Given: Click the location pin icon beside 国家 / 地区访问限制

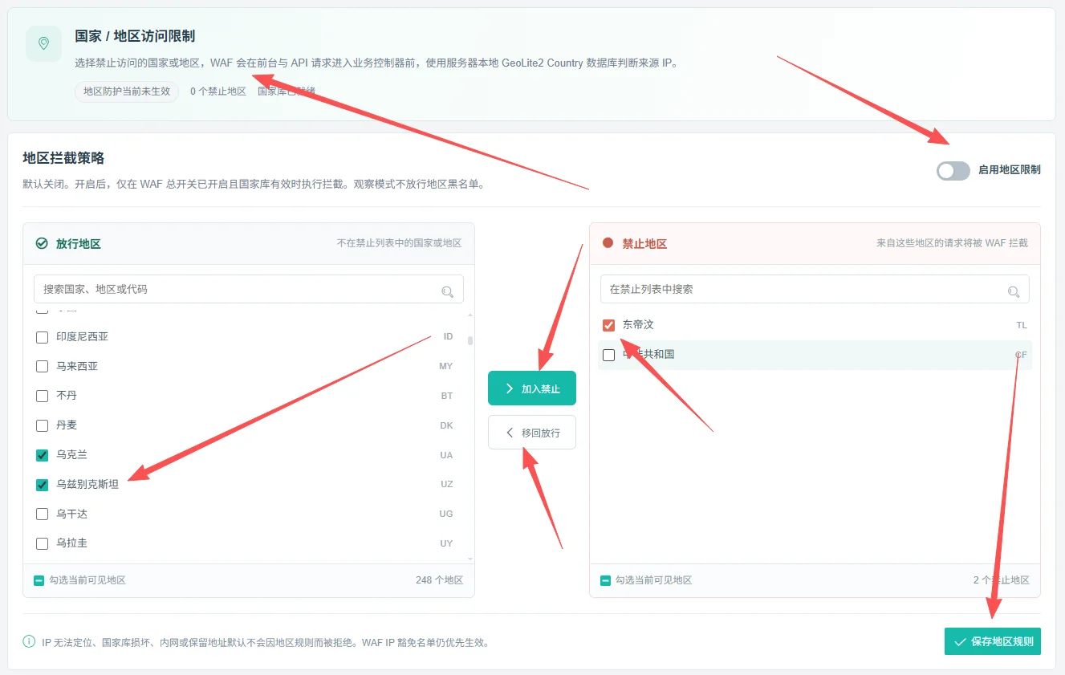Looking at the screenshot, I should click(x=43, y=43).
